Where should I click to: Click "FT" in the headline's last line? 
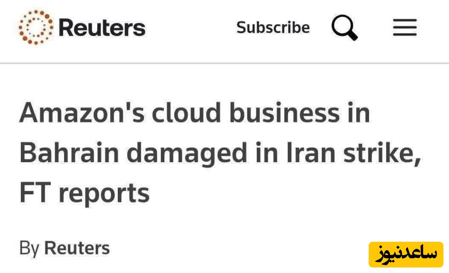coord(35,193)
